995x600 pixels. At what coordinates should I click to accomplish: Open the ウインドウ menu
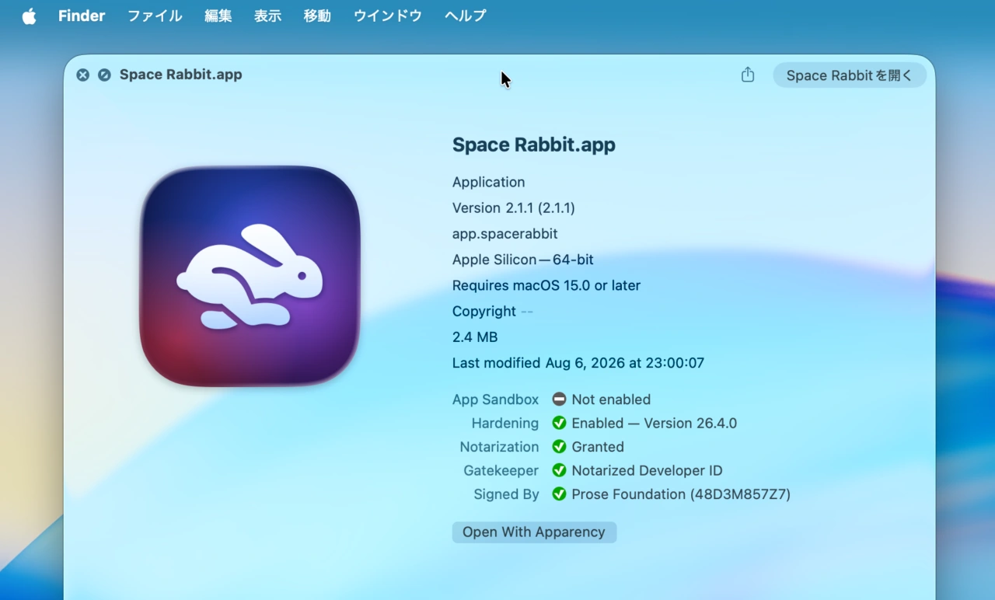388,16
